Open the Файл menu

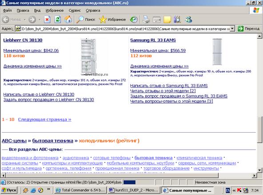coord(8,10)
